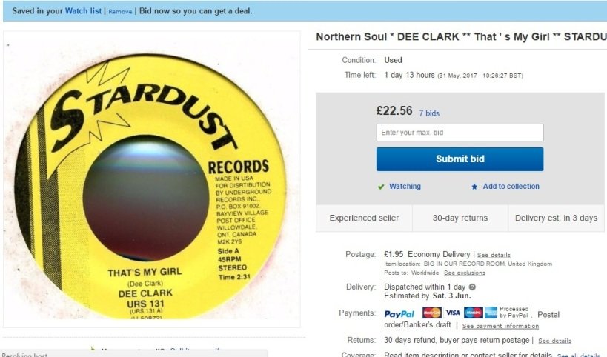
Task: Open Stardust record label image
Action: click(x=152, y=179)
